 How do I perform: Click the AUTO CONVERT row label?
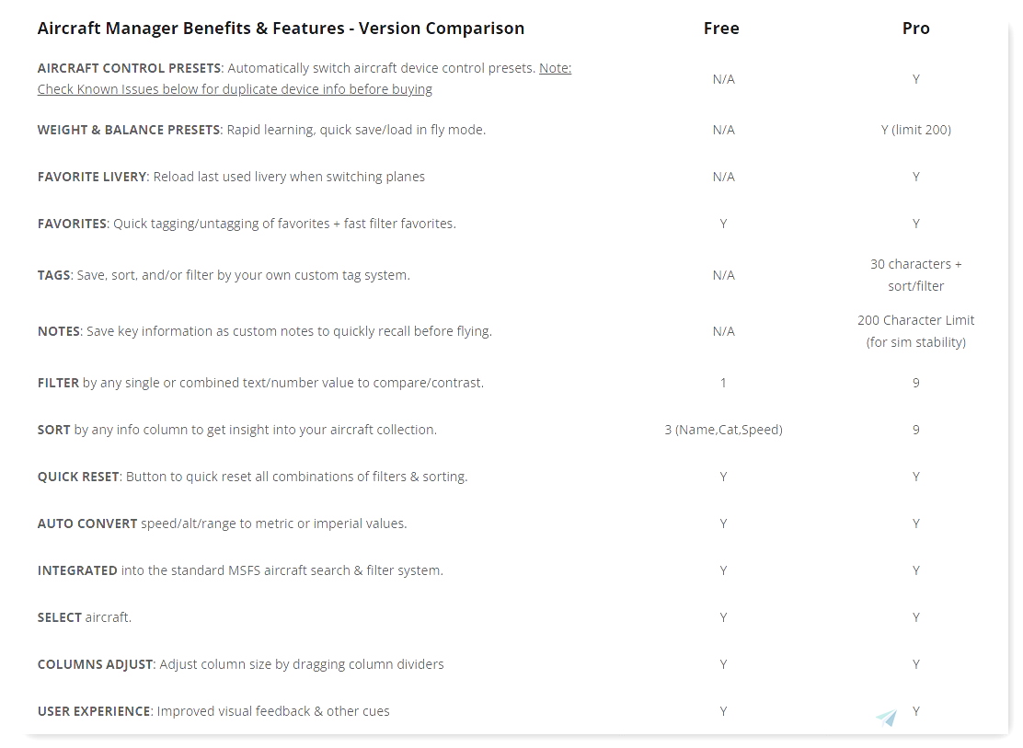87,524
